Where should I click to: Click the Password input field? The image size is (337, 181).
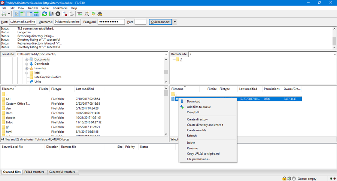pos(111,22)
